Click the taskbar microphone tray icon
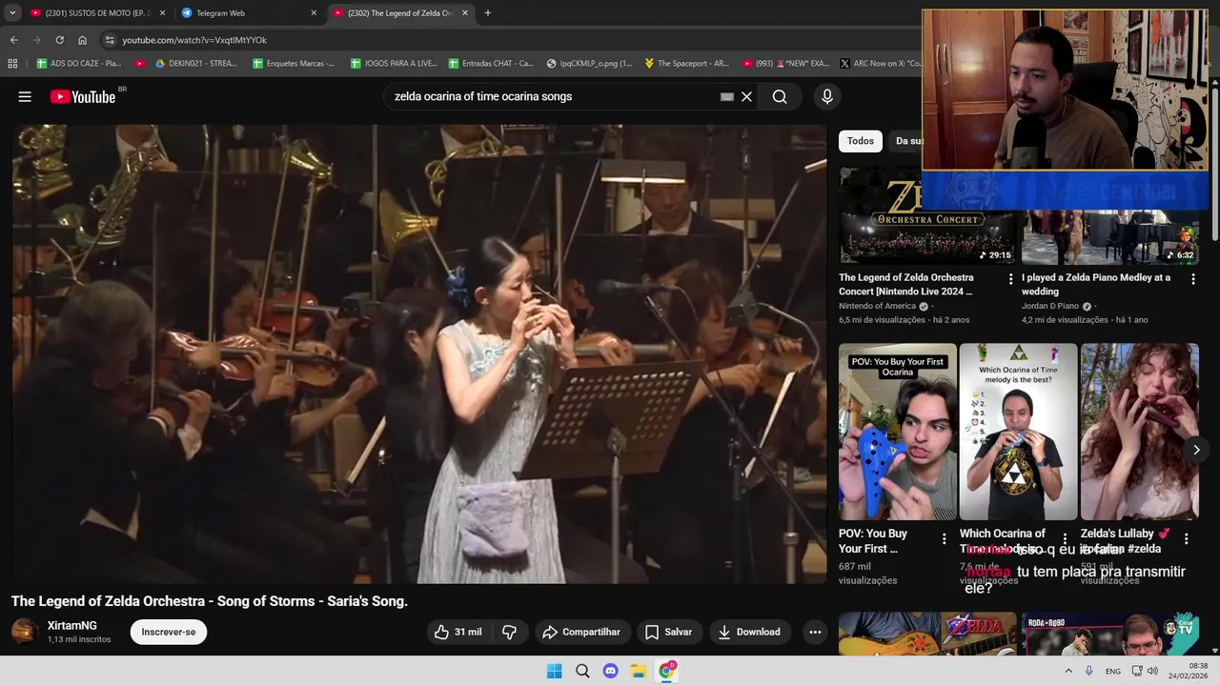1220x686 pixels. [1088, 671]
